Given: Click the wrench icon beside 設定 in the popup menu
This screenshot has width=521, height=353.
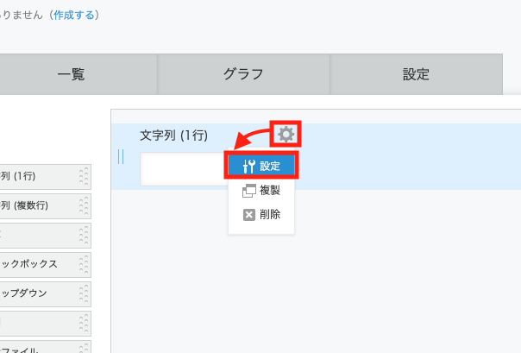Looking at the screenshot, I should [x=249, y=166].
